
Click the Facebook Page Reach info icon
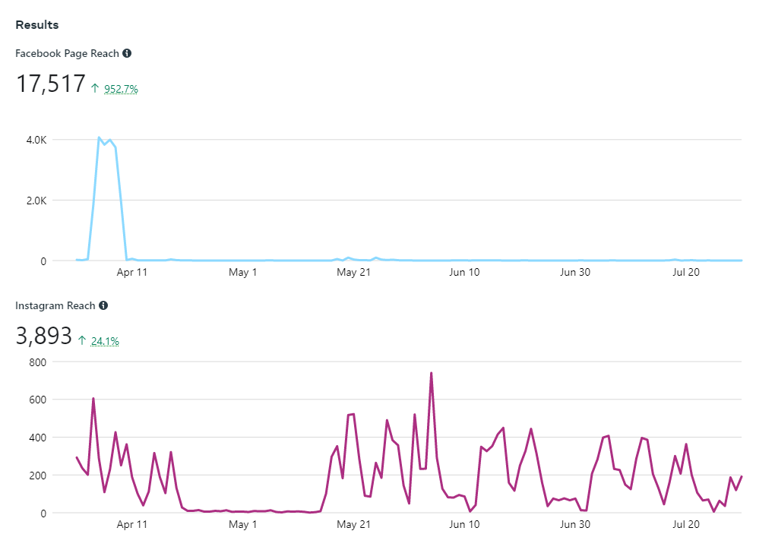click(127, 53)
